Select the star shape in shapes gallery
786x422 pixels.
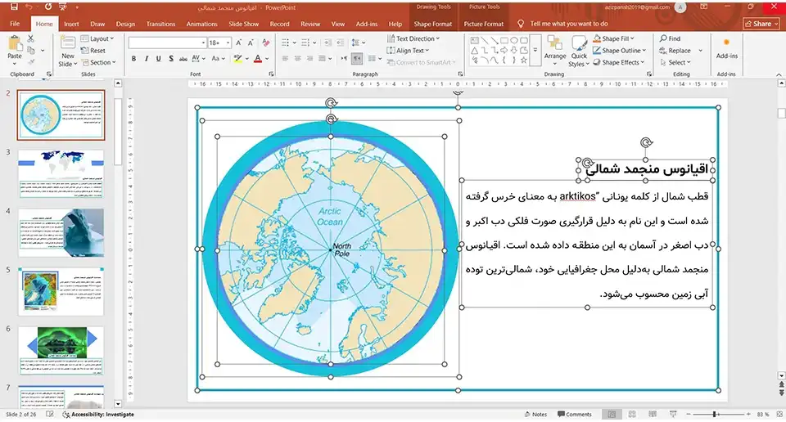pos(524,60)
